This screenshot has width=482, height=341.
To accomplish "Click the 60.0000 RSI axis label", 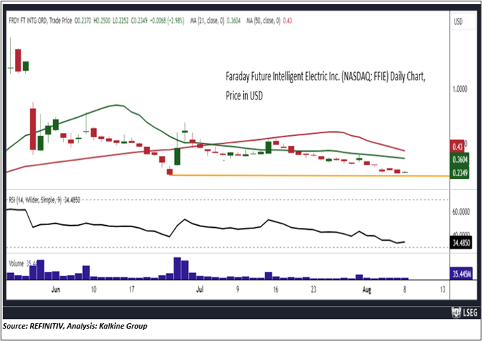I will (x=460, y=212).
